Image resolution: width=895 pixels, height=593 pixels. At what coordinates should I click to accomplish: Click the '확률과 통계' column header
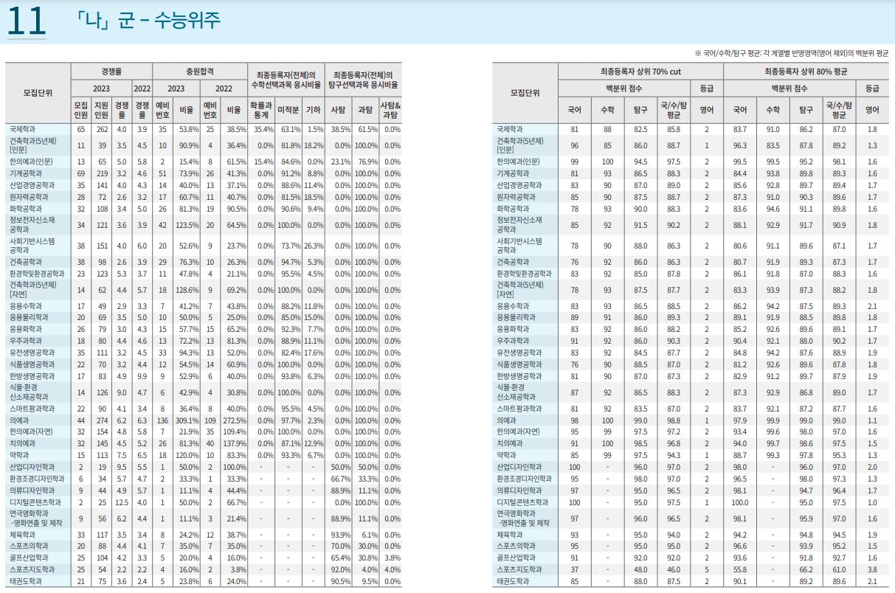click(261, 110)
